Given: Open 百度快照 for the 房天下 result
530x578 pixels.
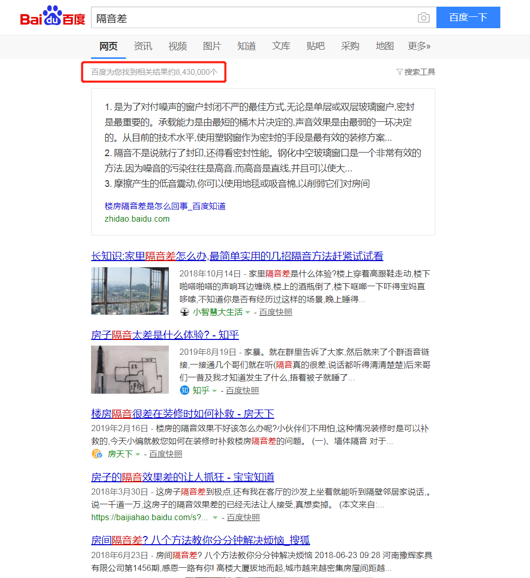Looking at the screenshot, I should coord(165,454).
